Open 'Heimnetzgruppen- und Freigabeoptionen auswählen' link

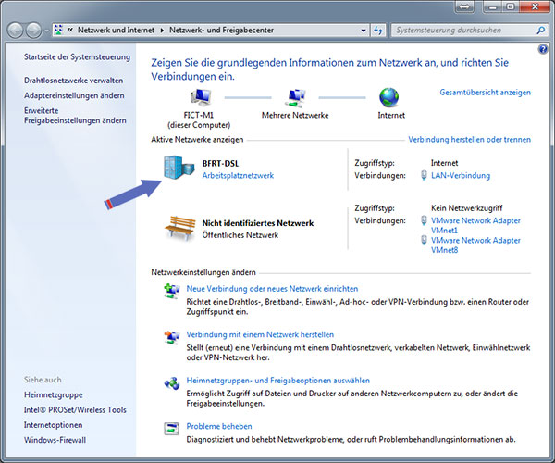pyautogui.click(x=278, y=381)
